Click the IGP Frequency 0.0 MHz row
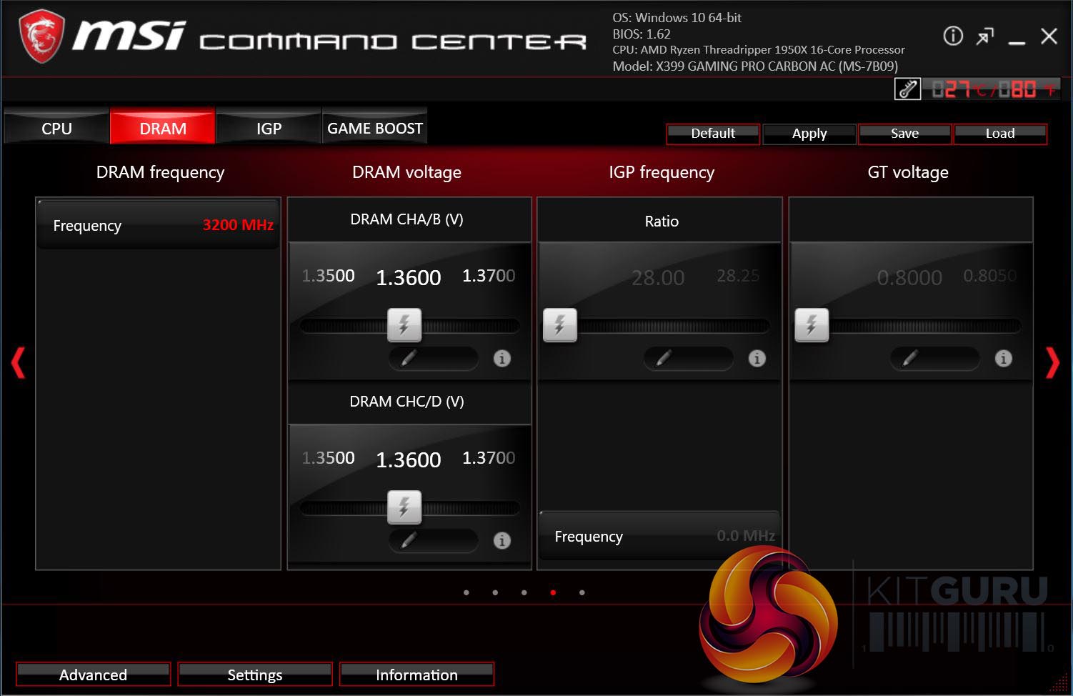This screenshot has width=1073, height=696. point(659,536)
